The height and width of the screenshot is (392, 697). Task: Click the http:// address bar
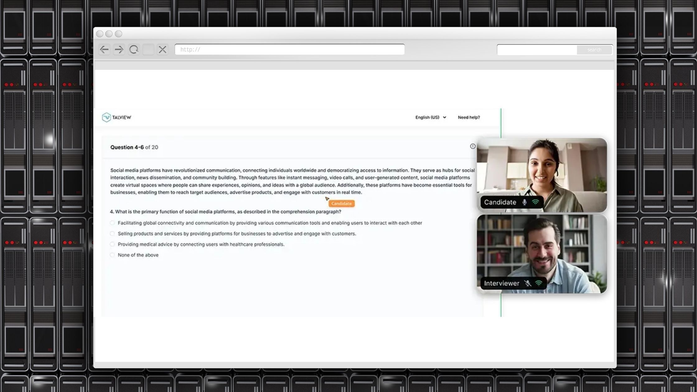pos(289,49)
